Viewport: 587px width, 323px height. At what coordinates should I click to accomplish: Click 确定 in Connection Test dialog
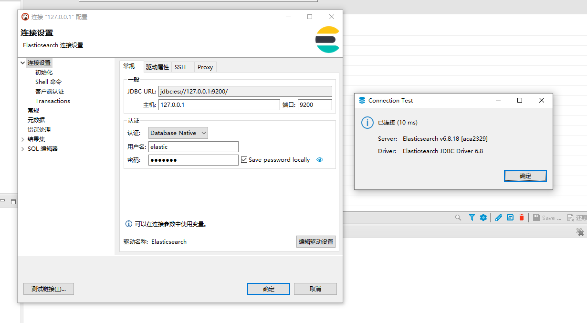(x=525, y=176)
